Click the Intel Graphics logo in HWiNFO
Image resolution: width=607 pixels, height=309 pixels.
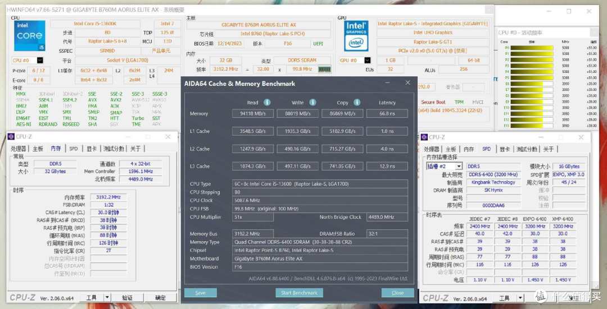point(356,36)
